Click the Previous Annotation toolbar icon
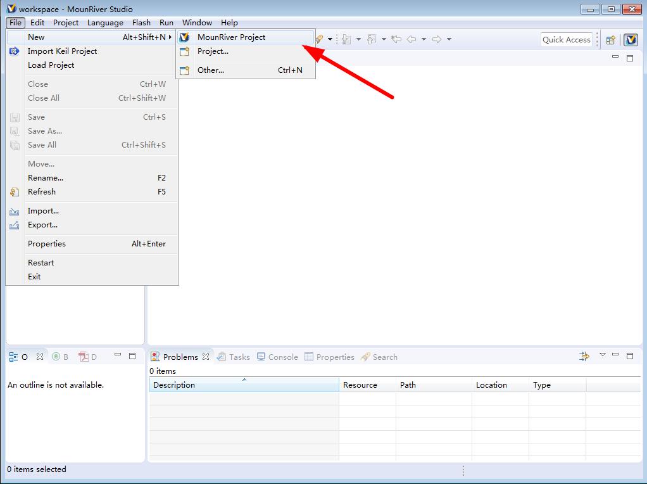The width and height of the screenshot is (647, 484). (x=372, y=39)
